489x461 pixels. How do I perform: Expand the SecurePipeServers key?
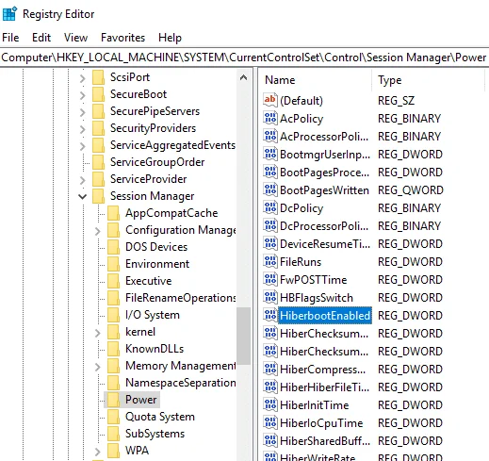tap(83, 112)
